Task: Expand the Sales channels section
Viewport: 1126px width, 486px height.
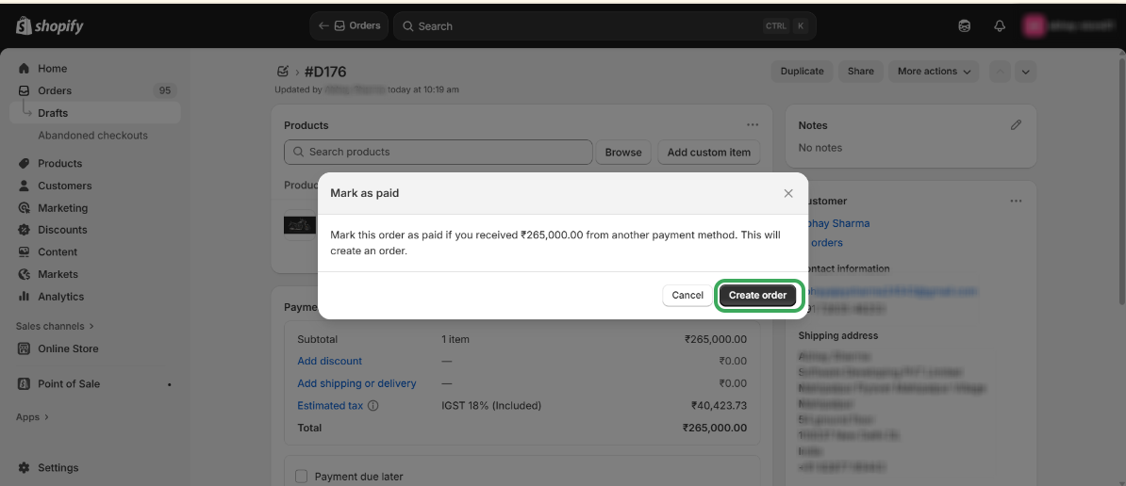Action: pos(56,327)
